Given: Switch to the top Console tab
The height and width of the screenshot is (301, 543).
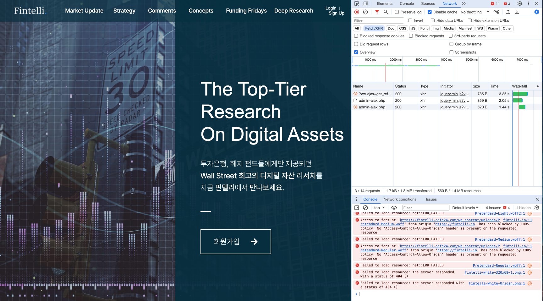Looking at the screenshot, I should point(407,4).
